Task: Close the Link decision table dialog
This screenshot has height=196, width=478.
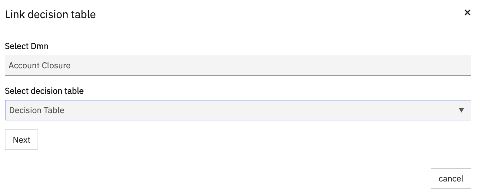Action: point(467,13)
